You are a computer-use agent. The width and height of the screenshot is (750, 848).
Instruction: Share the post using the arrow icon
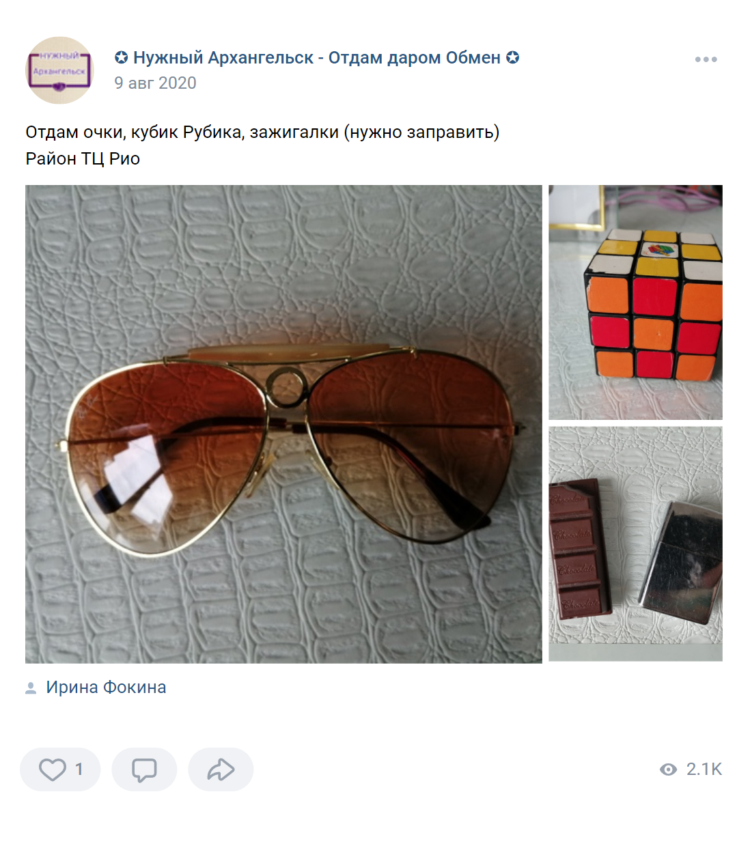point(221,769)
